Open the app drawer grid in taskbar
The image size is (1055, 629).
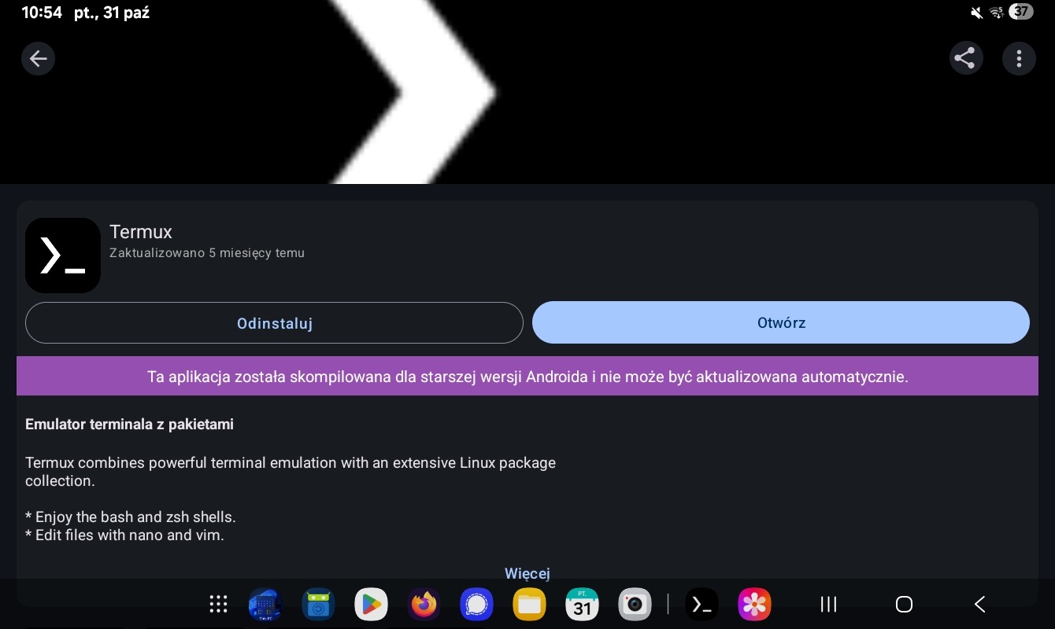click(x=218, y=604)
